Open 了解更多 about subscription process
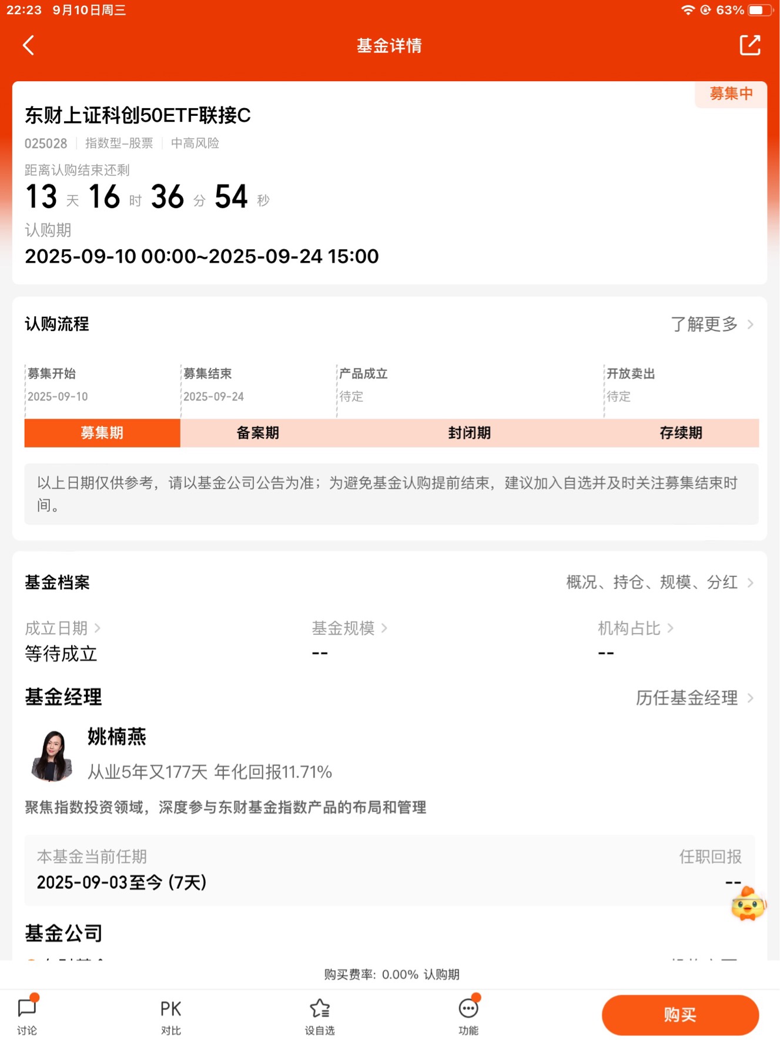 pyautogui.click(x=712, y=324)
